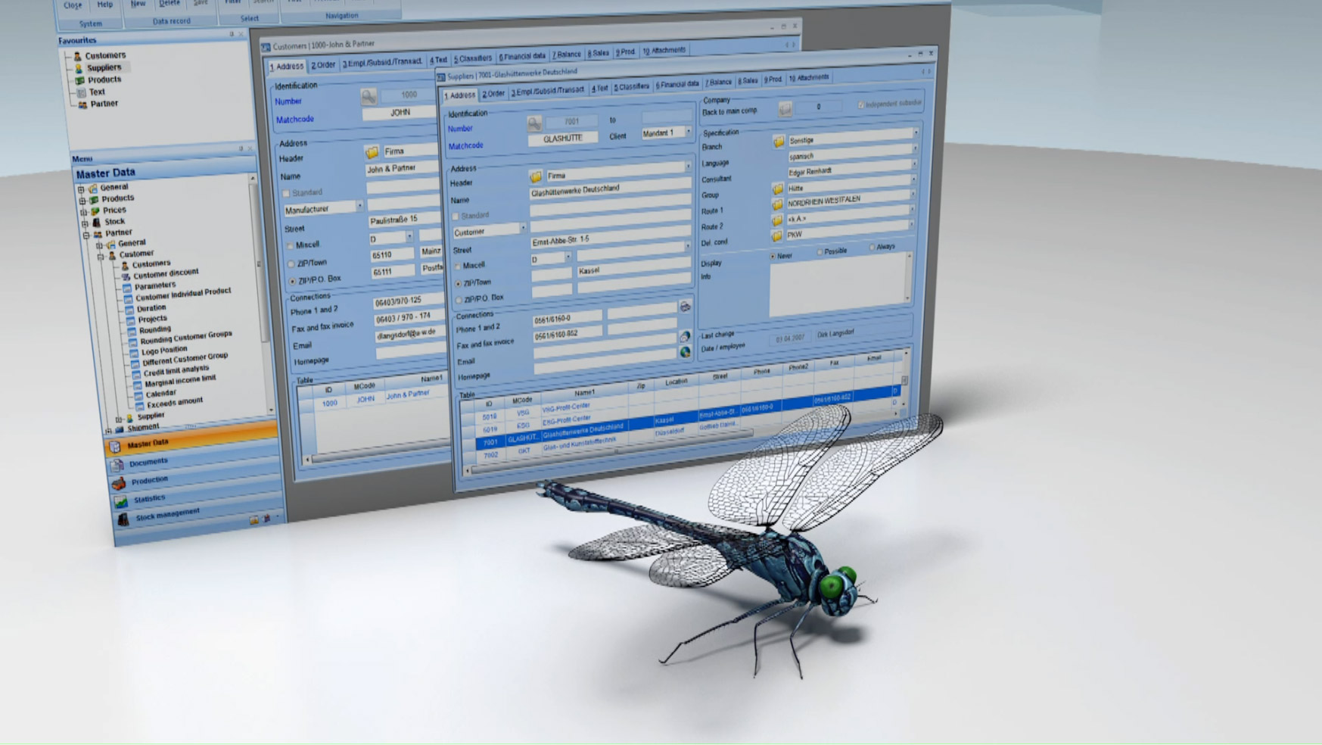The height and width of the screenshot is (745, 1322).
Task: Click the supplier phone dial icon
Action: click(x=685, y=307)
